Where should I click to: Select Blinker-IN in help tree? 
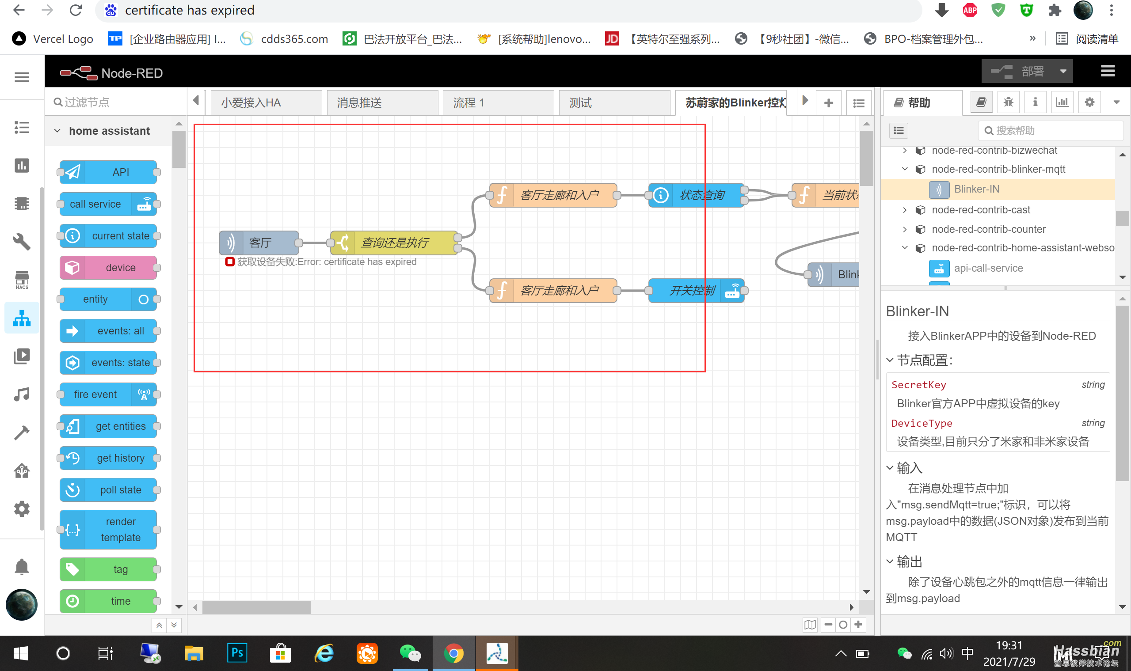998,189
